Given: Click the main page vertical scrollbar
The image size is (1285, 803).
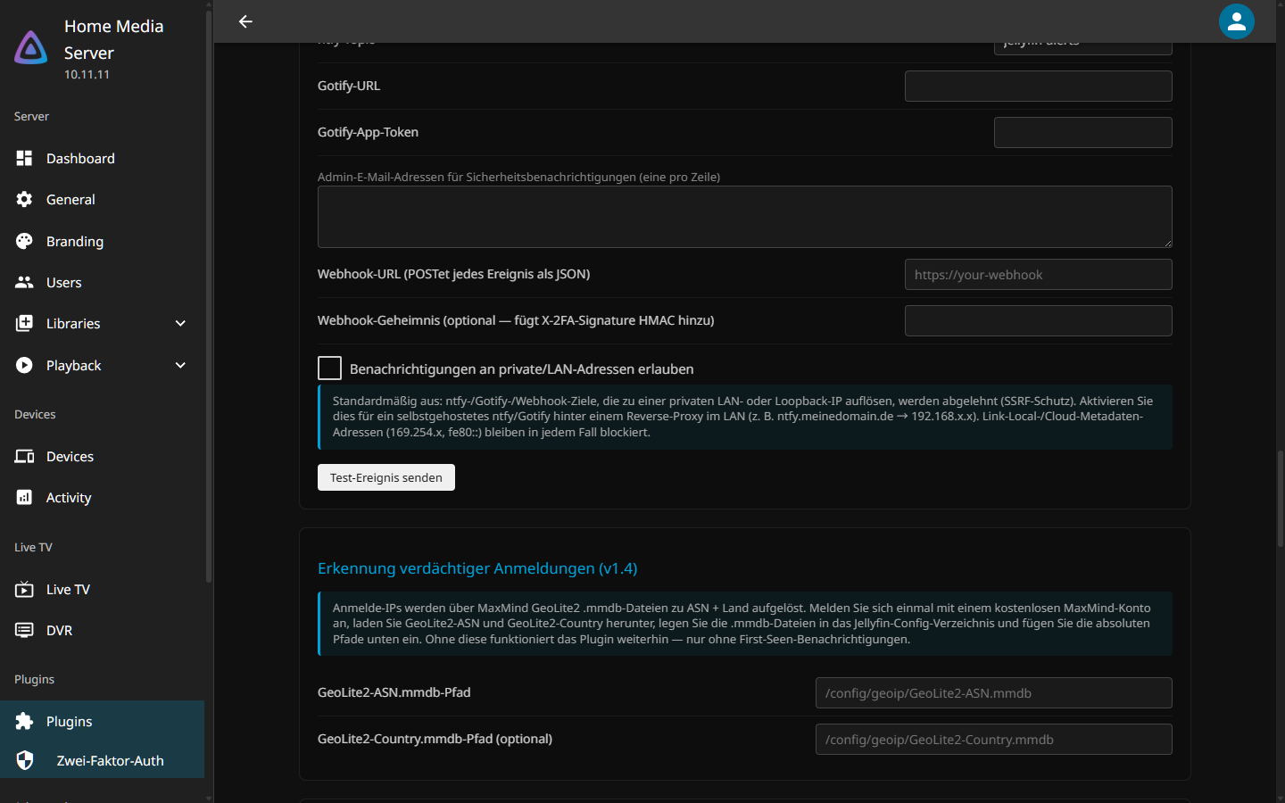Looking at the screenshot, I should pos(1281,498).
